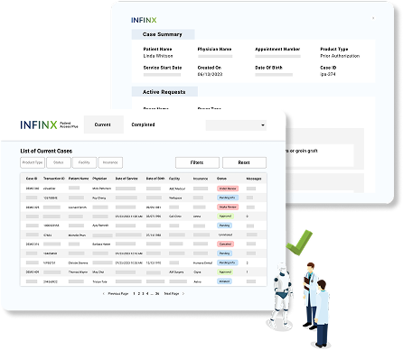Image resolution: width=403 pixels, height=350 pixels.
Task: Select physician Tristan Tate in the table
Action: [x=99, y=281]
